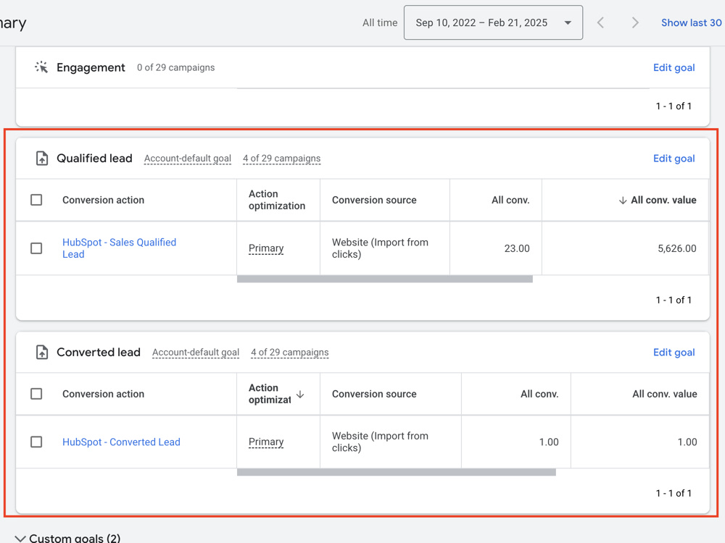
Task: Click the Converted lead document icon
Action: [41, 353]
